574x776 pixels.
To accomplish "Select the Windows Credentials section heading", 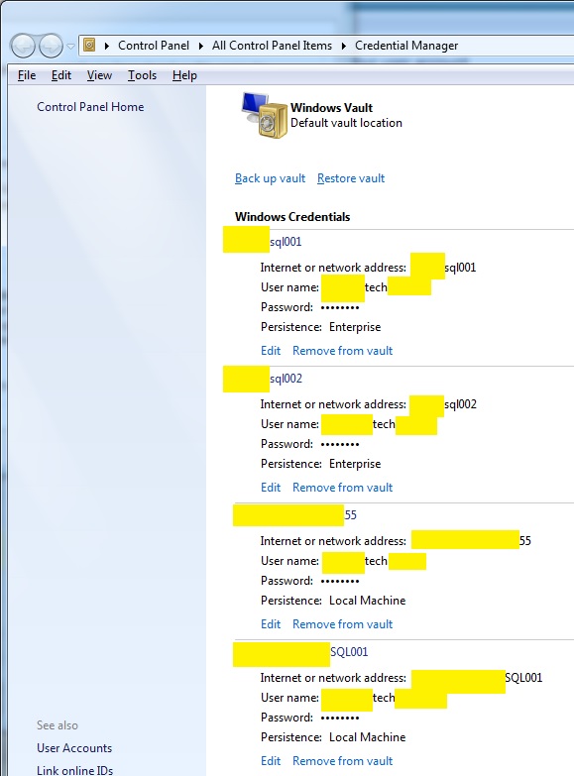I will pyautogui.click(x=292, y=217).
